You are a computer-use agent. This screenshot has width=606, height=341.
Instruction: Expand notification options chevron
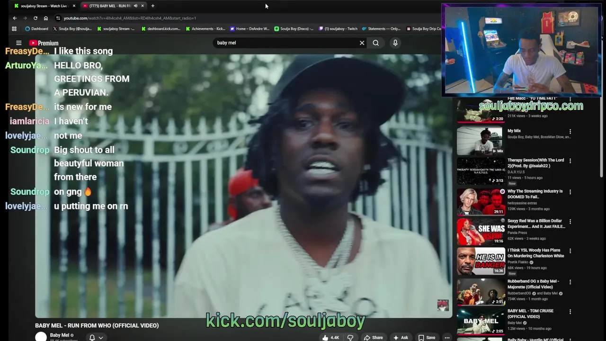(101, 338)
